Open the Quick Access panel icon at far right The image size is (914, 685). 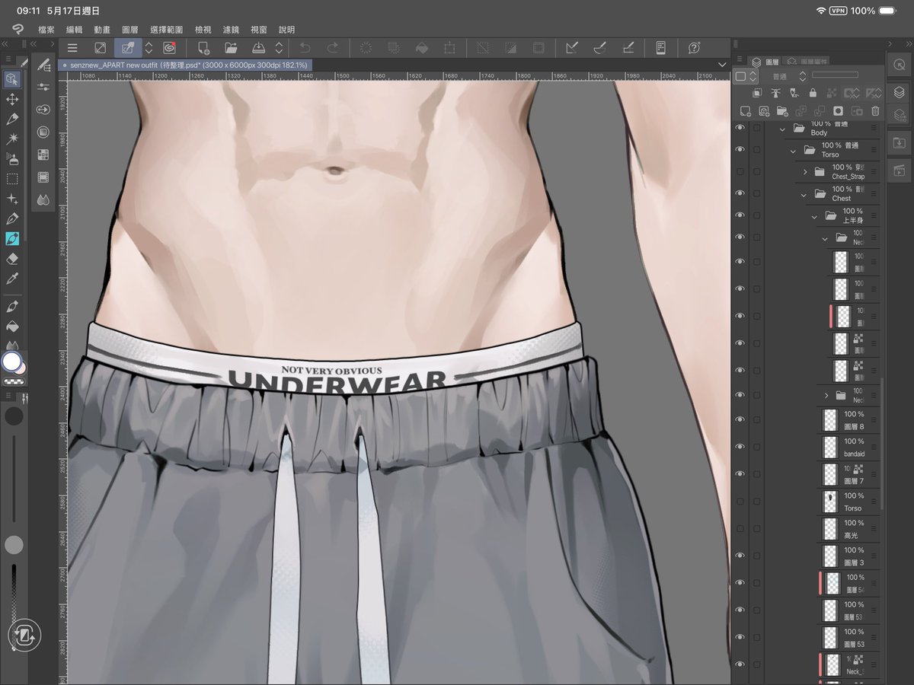click(x=899, y=65)
